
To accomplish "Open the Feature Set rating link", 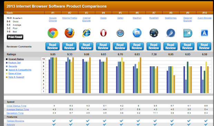I will tap(14, 62).
